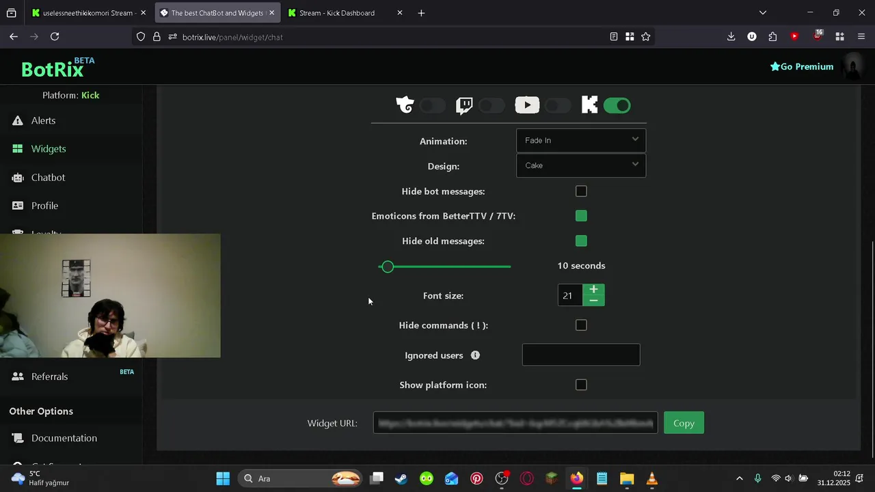Screen dimensions: 875x492
Task: Open the Profile page in sidebar
Action: point(44,206)
